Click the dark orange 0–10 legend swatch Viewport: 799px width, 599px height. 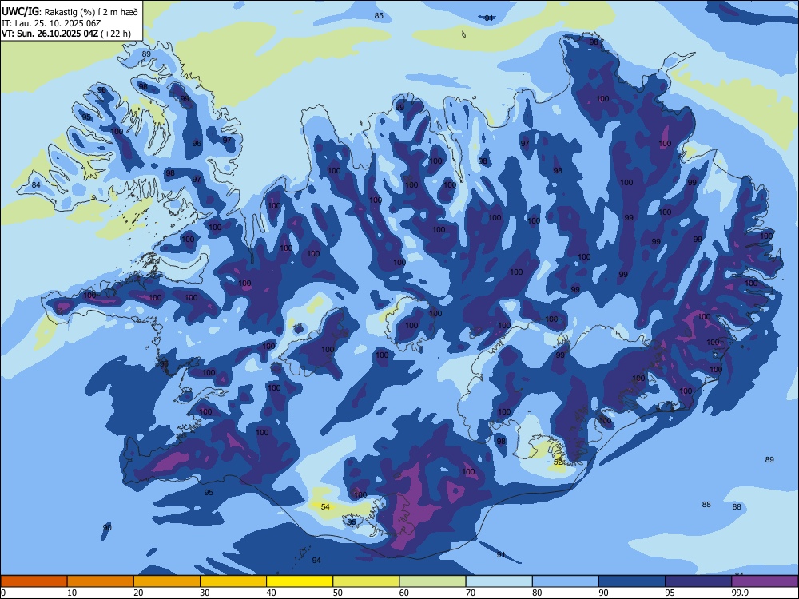(34, 581)
